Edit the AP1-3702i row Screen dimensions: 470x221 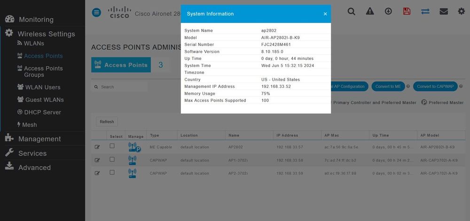click(x=97, y=160)
